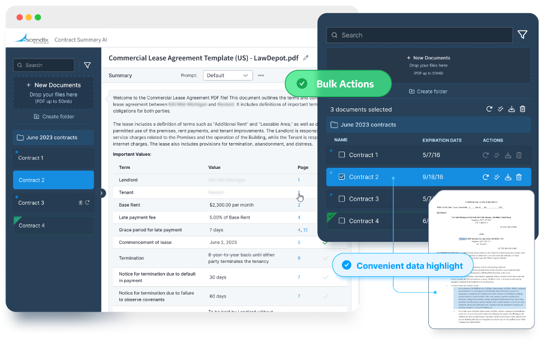This screenshot has width=541, height=345.
Task: Mark Contract 1 as verified in Actions column
Action: coord(497,155)
